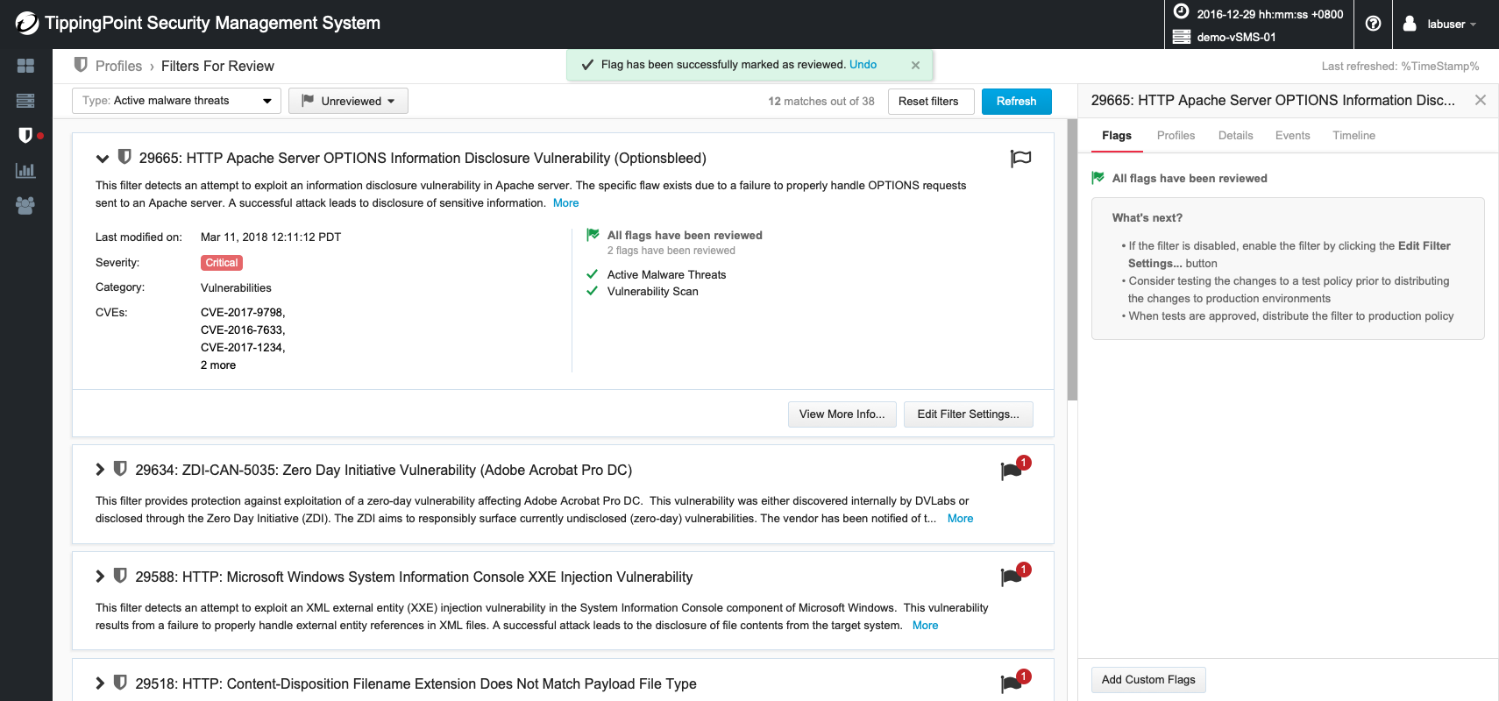Click the breadcrumb shield icon next to Profiles

pyautogui.click(x=81, y=65)
